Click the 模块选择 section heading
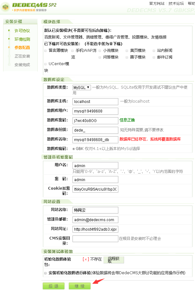Screen dimensions: 195x292 (52, 22)
